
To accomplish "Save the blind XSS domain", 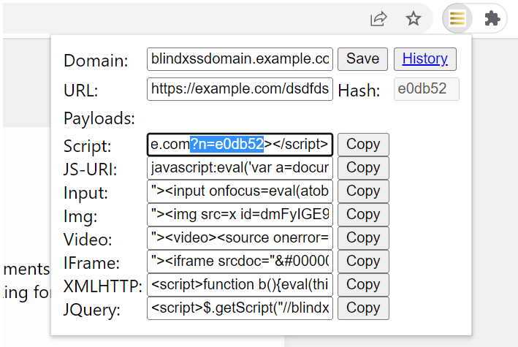I will [362, 59].
